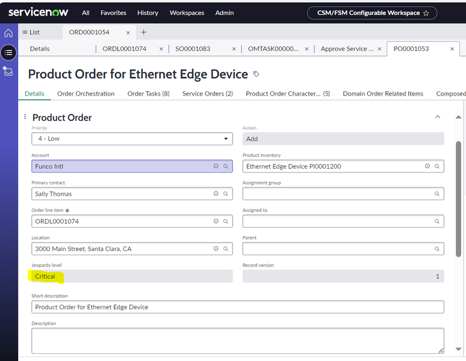This screenshot has width=466, height=361.
Task: Search lookup for Account field
Action: (226, 166)
